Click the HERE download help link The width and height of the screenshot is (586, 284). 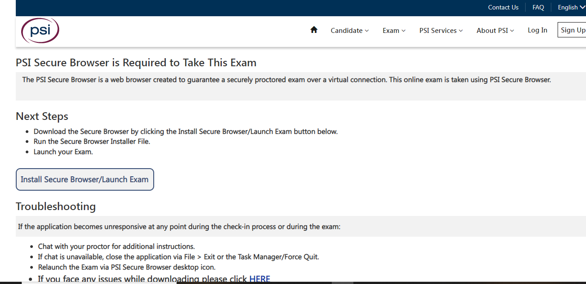coord(260,278)
